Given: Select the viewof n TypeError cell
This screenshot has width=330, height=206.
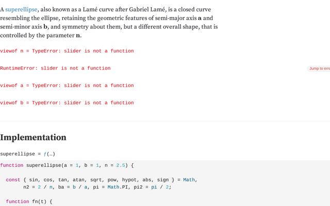Looking at the screenshot, I should 67,51.
